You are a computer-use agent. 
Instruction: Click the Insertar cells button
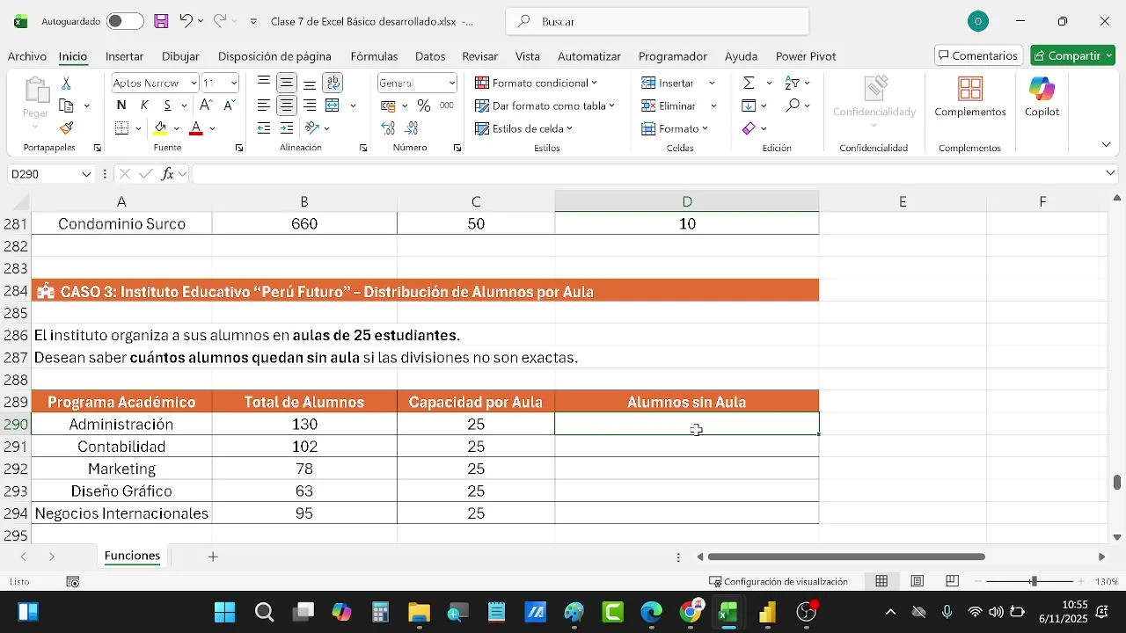(x=669, y=83)
